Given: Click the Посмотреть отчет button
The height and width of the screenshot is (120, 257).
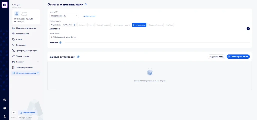Looking at the screenshot, I should [x=238, y=57].
